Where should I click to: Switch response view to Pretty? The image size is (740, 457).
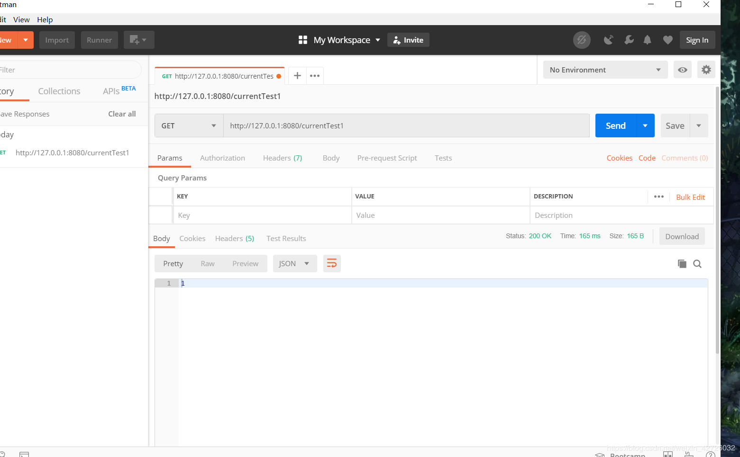coord(173,263)
